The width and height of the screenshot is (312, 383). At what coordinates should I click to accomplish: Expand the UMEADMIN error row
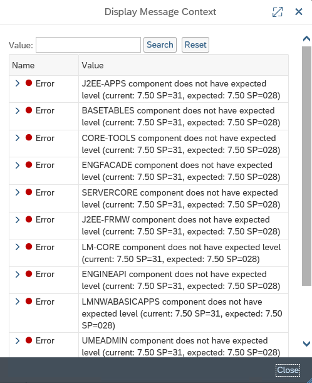(x=18, y=340)
